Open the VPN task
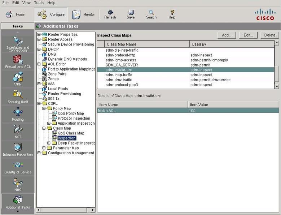 coord(18,79)
